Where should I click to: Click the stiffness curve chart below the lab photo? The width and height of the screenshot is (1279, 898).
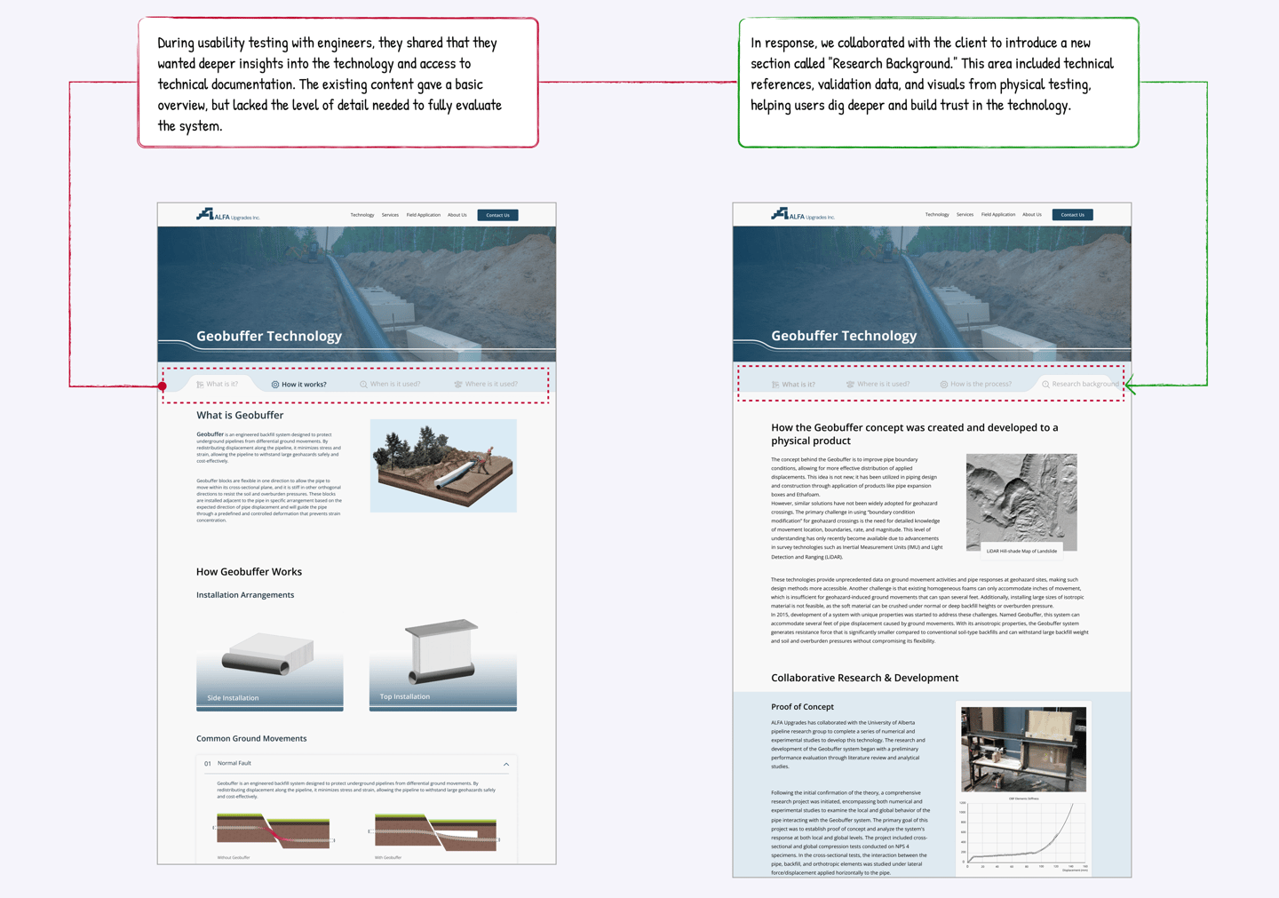(x=1024, y=834)
